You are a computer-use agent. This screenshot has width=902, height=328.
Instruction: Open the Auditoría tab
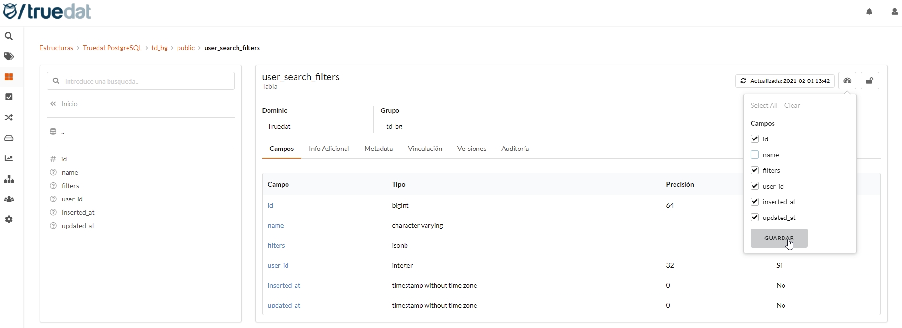pos(515,149)
